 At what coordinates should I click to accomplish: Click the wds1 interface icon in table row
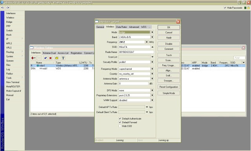41,69
